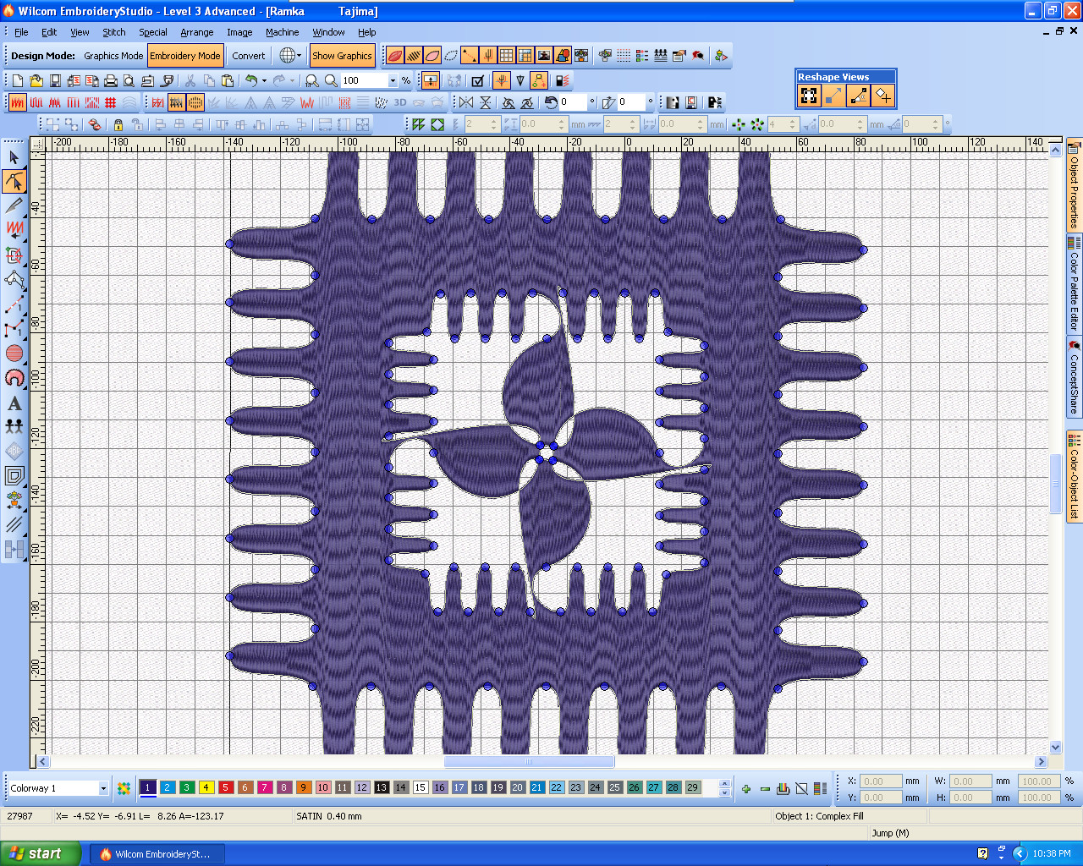Toggle the Show Grid view button
The height and width of the screenshot is (866, 1083).
tap(507, 56)
